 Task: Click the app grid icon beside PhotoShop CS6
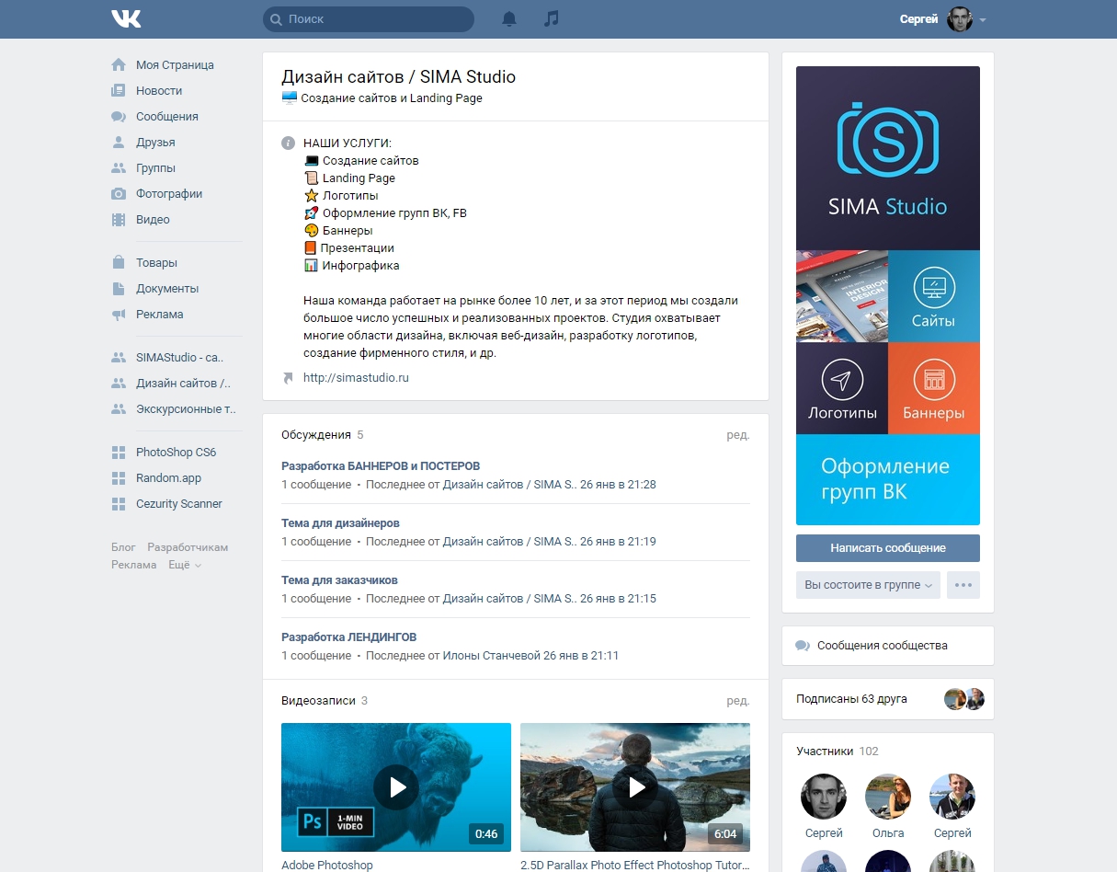(x=119, y=453)
